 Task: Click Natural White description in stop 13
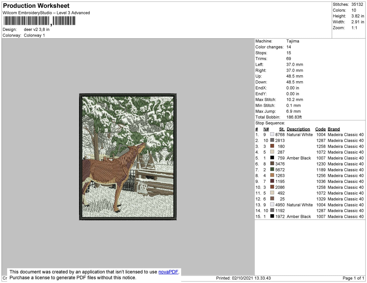(x=300, y=205)
